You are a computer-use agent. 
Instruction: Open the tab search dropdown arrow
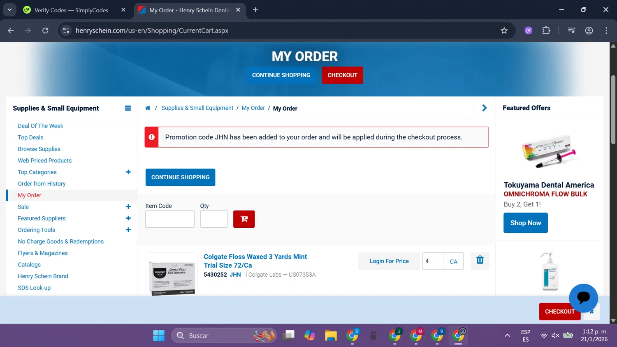pyautogui.click(x=9, y=10)
